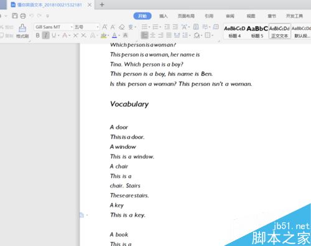311x246 pixels.
Task: Click the justify alignment icon
Action: pos(169,35)
